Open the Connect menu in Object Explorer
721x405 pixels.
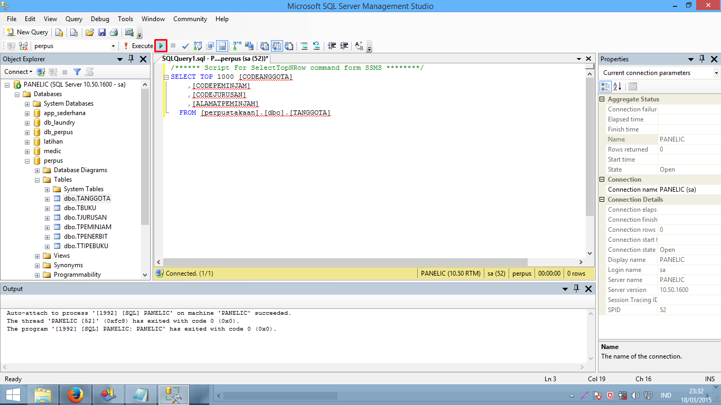point(17,71)
